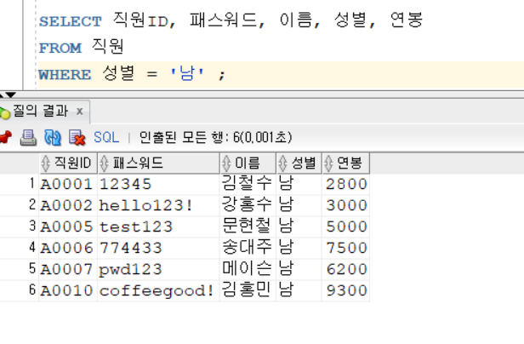524x344 pixels.
Task: Select password cell hello123!
Action: tap(158, 205)
